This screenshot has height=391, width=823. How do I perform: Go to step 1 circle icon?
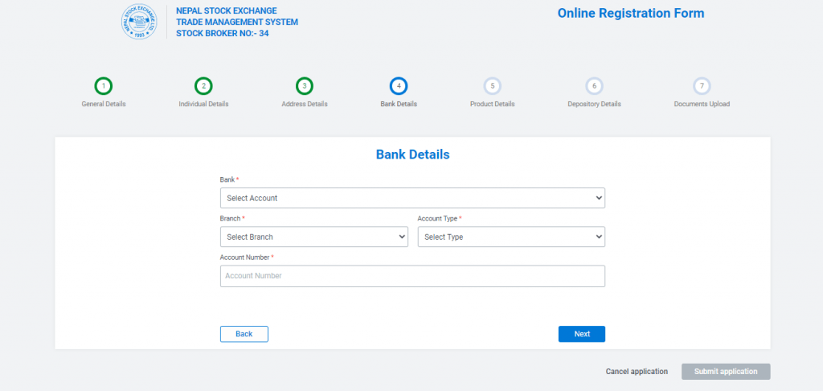tap(103, 86)
